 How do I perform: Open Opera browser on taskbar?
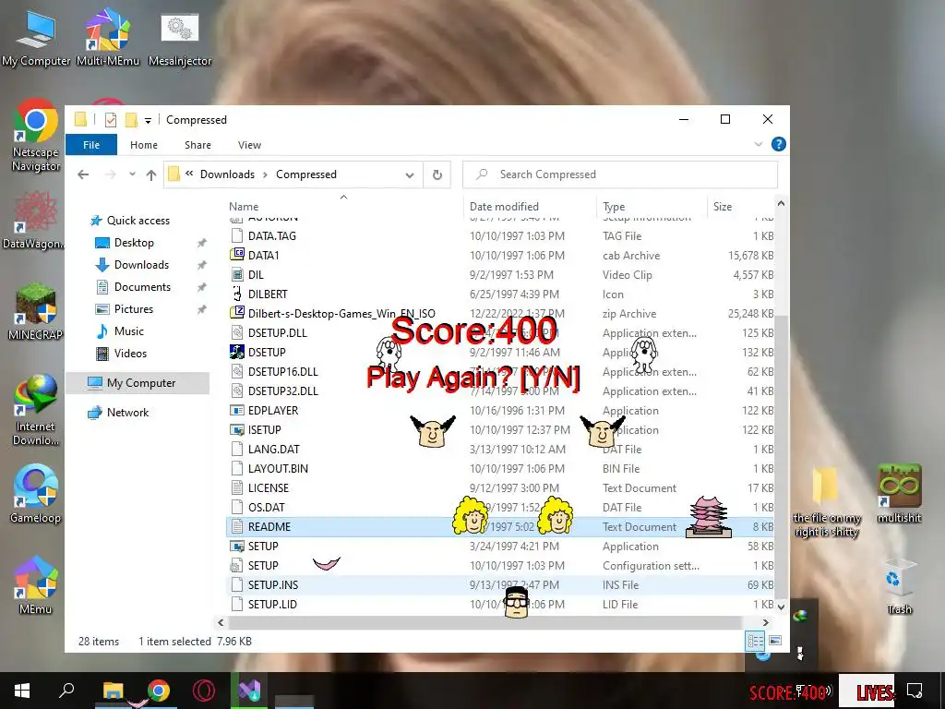[x=204, y=691]
